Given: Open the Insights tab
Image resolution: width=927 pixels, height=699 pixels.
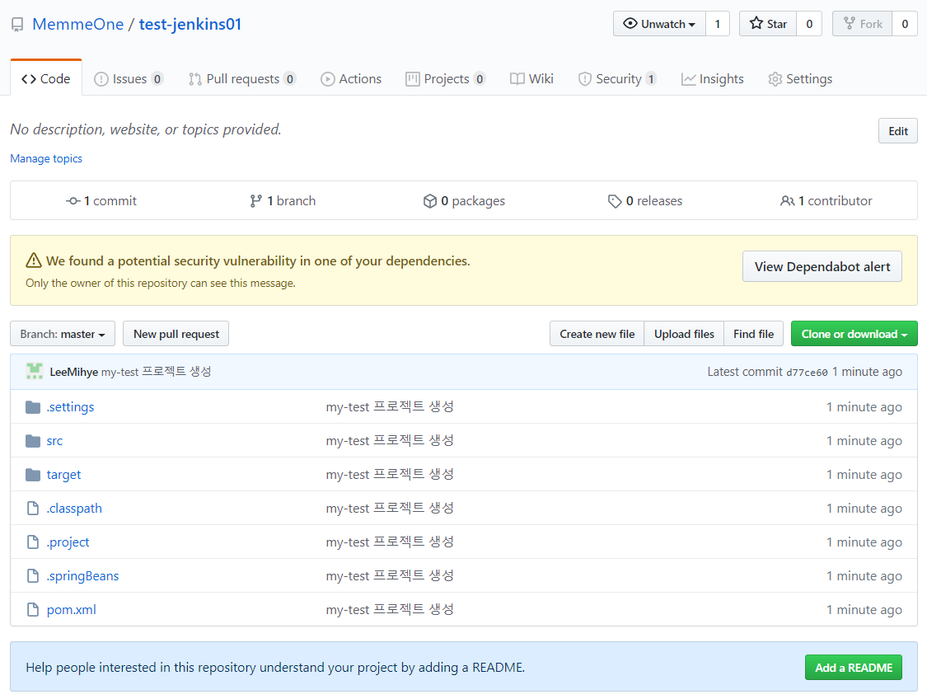Looking at the screenshot, I should tap(713, 78).
